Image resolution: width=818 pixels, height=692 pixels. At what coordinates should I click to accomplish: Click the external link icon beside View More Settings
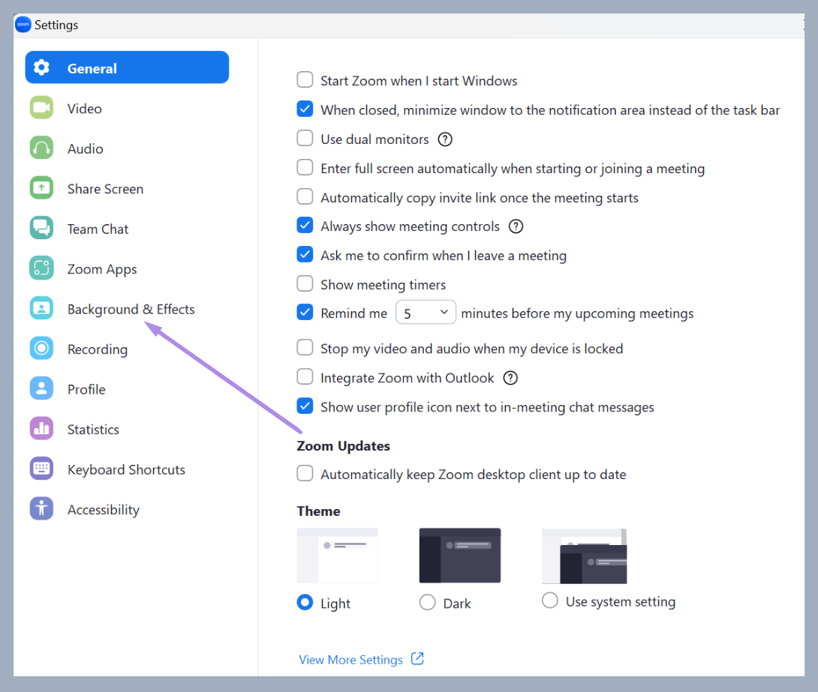pos(417,659)
